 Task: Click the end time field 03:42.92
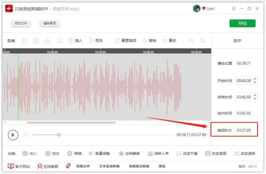[244, 97]
